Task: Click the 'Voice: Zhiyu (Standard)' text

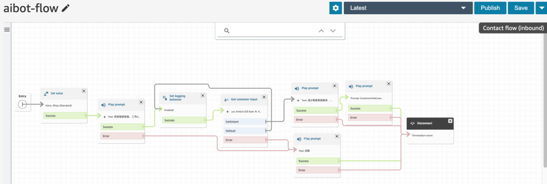Action: tap(58, 105)
